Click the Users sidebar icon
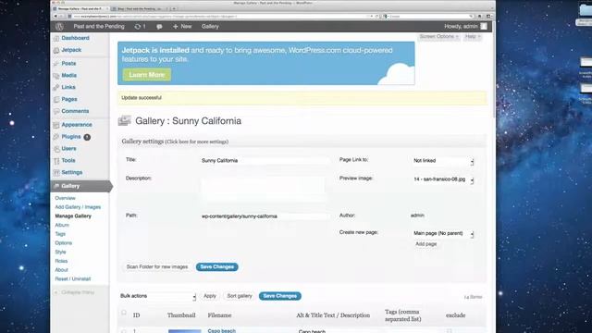This screenshot has height=333, width=592. click(x=56, y=149)
